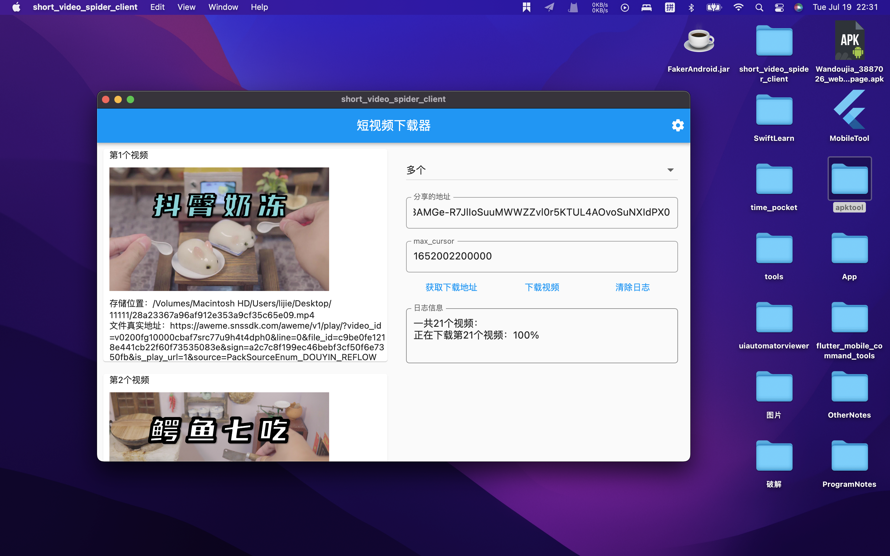Open the Edit menu
890x556 pixels.
coord(157,7)
